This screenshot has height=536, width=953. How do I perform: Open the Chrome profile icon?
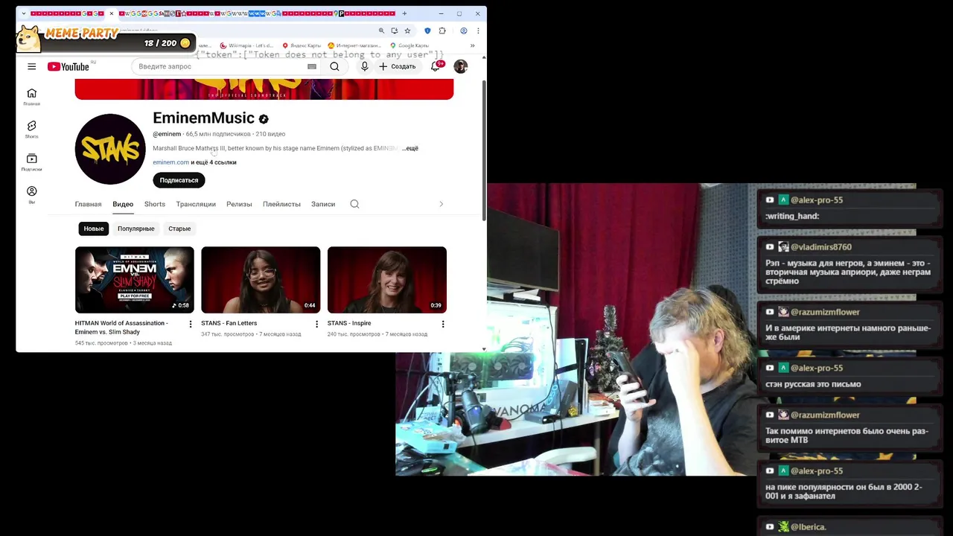[463, 31]
